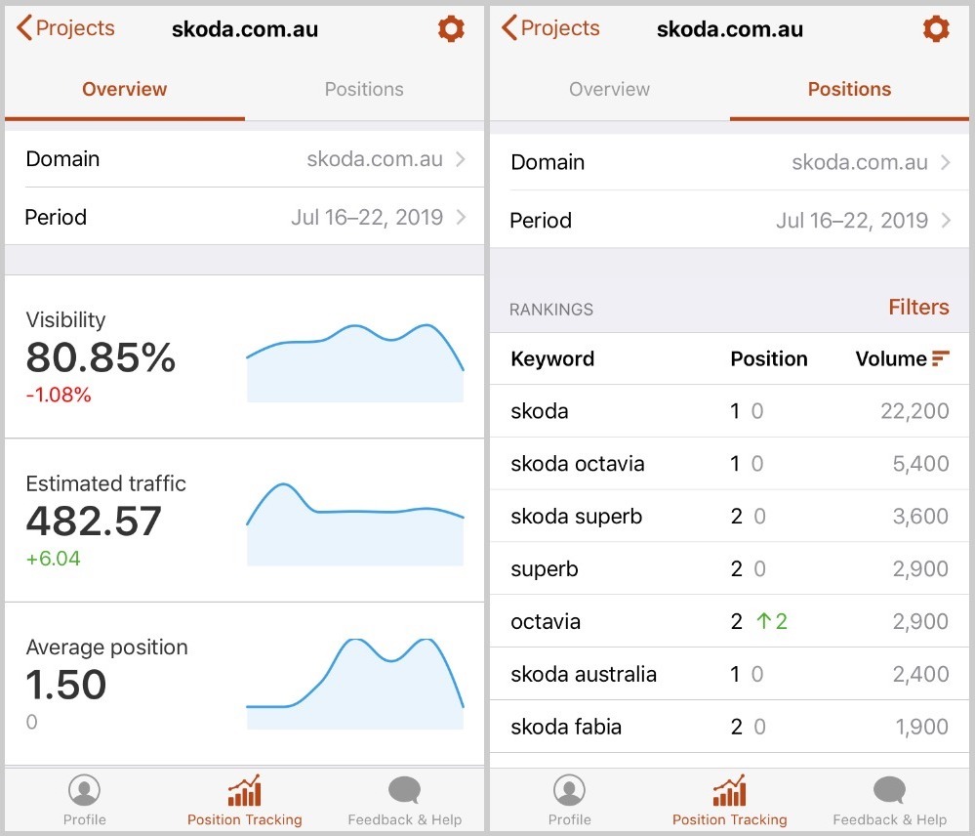Click the Volume sort icon in Rankings header
Screen dimensions: 975x836
[x=941, y=358]
